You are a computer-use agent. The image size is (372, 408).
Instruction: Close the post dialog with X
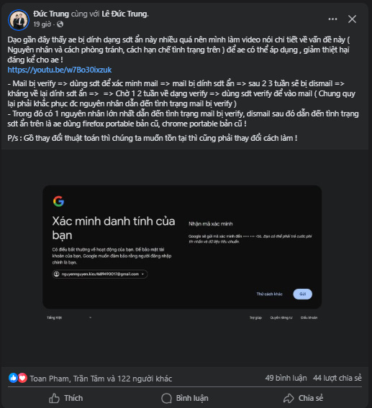(352, 19)
